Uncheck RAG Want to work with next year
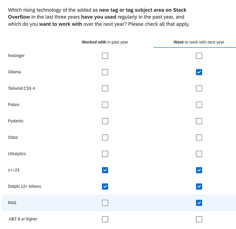The height and width of the screenshot is (229, 236). point(199,203)
